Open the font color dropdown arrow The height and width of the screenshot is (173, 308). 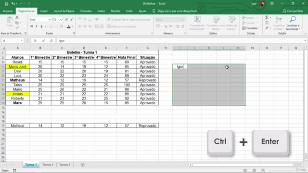click(x=72, y=26)
